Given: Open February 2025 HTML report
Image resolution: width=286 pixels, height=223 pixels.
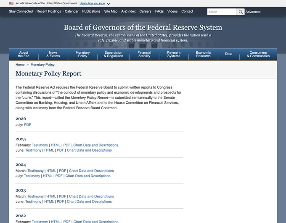Looking at the screenshot, I should [56, 145].
